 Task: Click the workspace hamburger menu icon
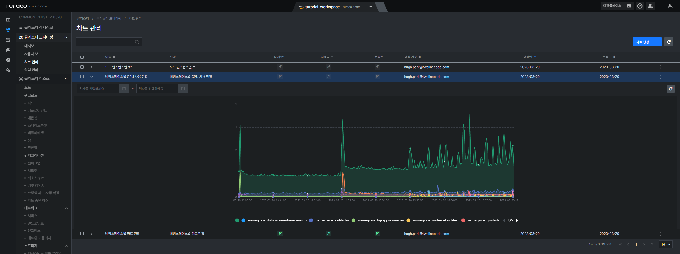[381, 7]
